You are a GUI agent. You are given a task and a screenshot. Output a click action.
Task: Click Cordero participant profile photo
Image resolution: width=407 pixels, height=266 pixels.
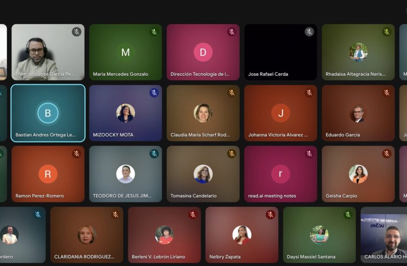9,235
